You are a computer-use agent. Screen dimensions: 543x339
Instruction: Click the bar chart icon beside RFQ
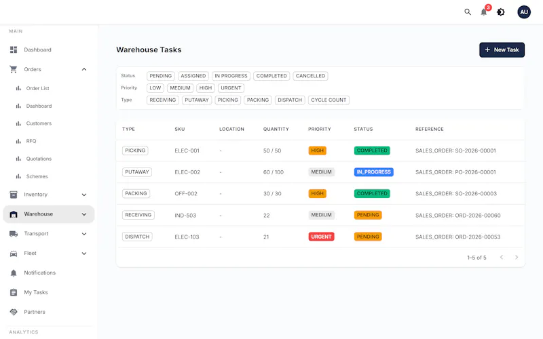(18, 141)
